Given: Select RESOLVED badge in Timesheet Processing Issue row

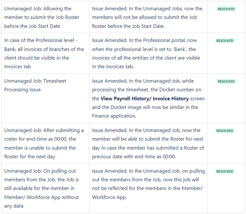Looking at the screenshot, I should (226, 81).
